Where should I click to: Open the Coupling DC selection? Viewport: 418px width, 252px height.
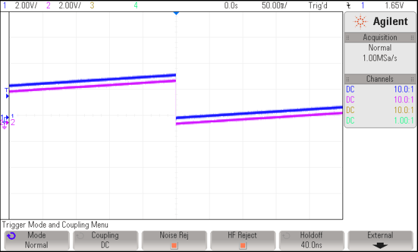click(x=105, y=240)
